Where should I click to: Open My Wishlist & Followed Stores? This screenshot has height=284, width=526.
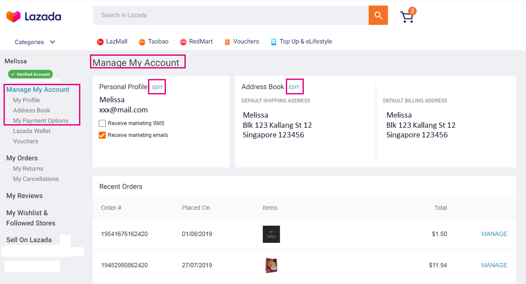coord(31,218)
